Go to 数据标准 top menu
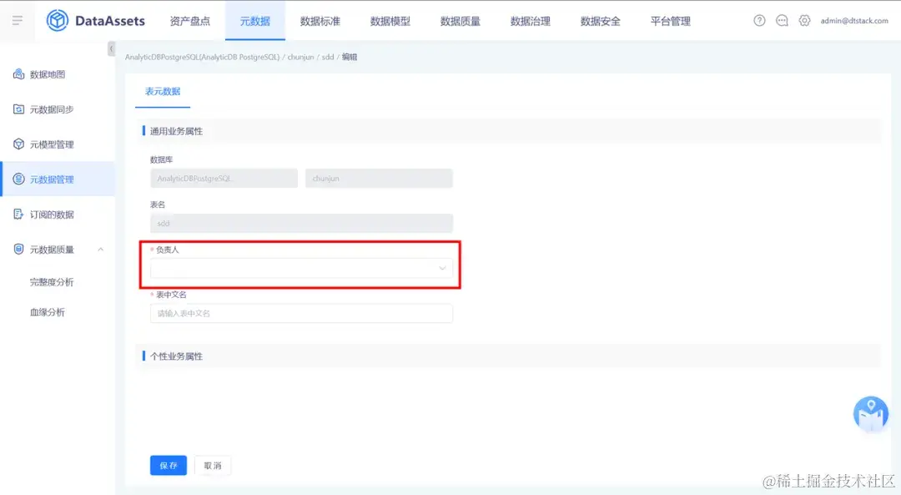 [x=320, y=21]
